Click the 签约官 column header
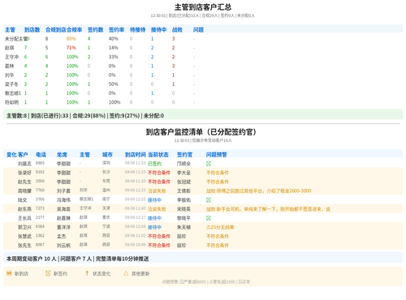Image resolution: width=406 pixels, height=300 pixels. coord(184,155)
